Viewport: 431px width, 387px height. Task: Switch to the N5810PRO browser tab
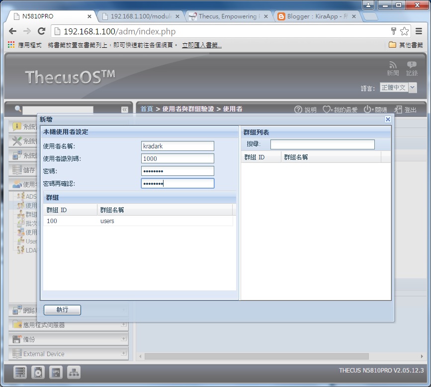click(51, 16)
